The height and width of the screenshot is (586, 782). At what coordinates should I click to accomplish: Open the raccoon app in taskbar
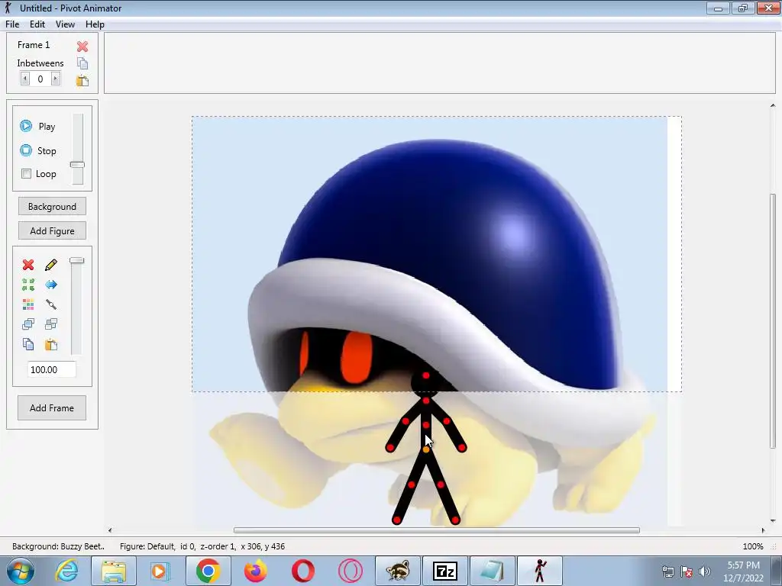[x=397, y=571]
